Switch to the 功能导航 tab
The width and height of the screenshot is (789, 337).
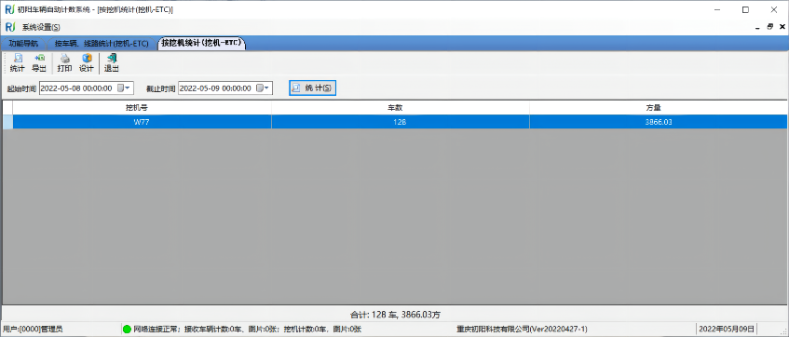tap(23, 43)
